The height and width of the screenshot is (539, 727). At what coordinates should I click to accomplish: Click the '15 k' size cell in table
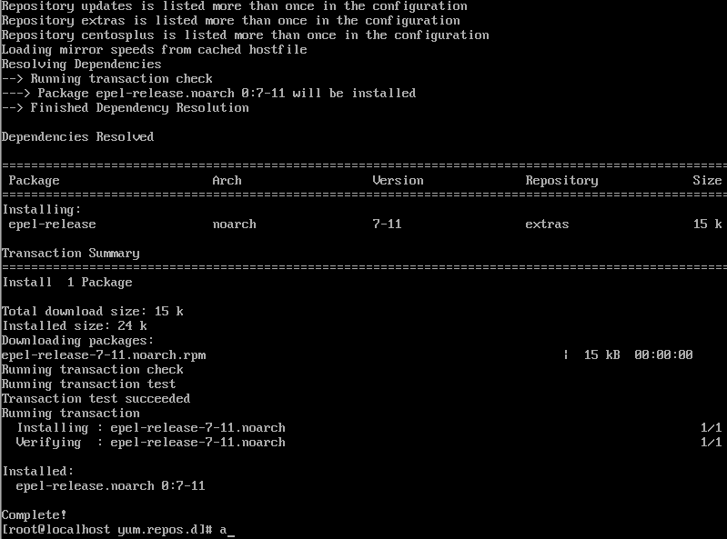coord(708,225)
